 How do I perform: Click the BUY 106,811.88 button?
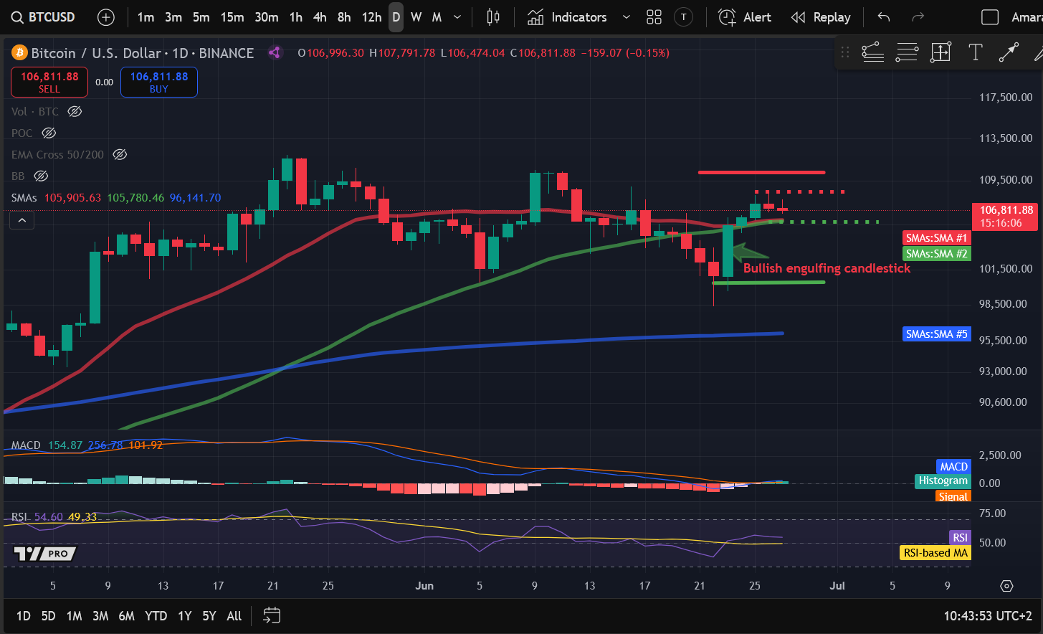coord(159,82)
